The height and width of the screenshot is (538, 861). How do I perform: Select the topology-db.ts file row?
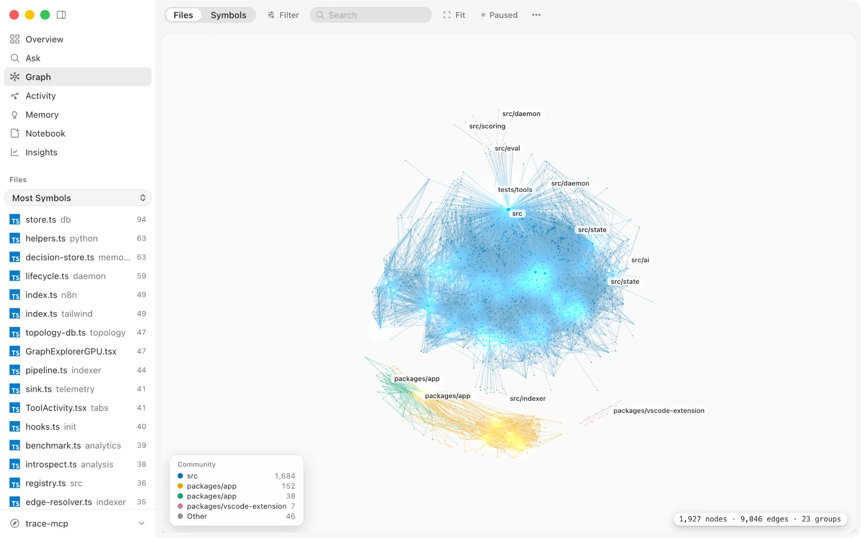[78, 333]
